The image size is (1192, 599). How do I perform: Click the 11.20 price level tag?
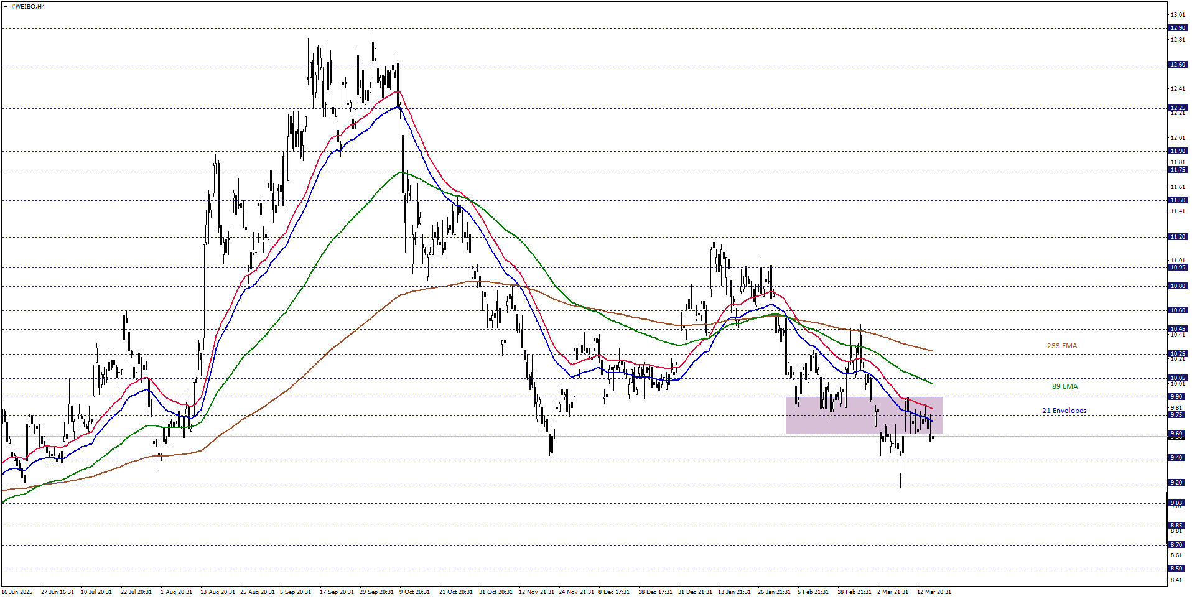(x=1177, y=237)
